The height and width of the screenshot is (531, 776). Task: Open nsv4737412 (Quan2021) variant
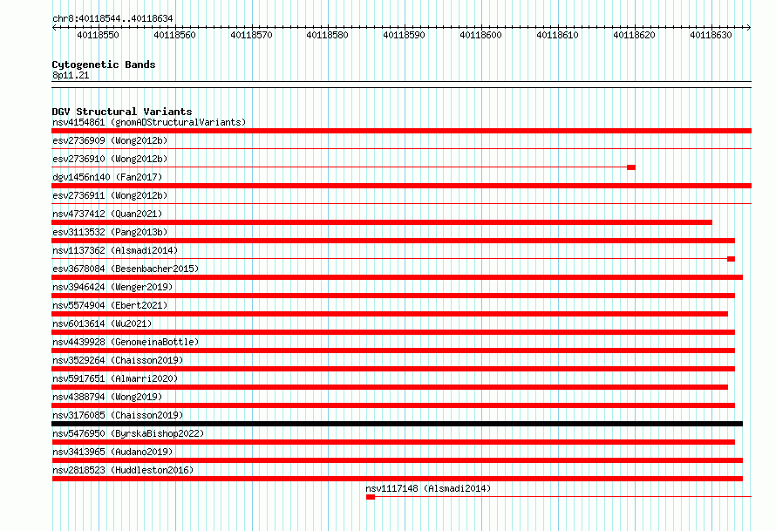coord(107,214)
